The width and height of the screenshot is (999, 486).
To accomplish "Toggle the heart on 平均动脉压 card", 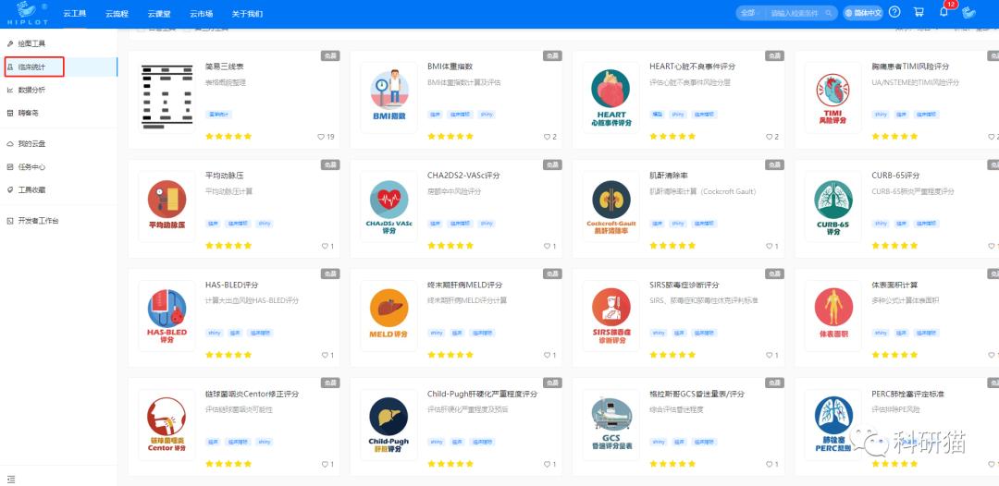I will coord(325,246).
